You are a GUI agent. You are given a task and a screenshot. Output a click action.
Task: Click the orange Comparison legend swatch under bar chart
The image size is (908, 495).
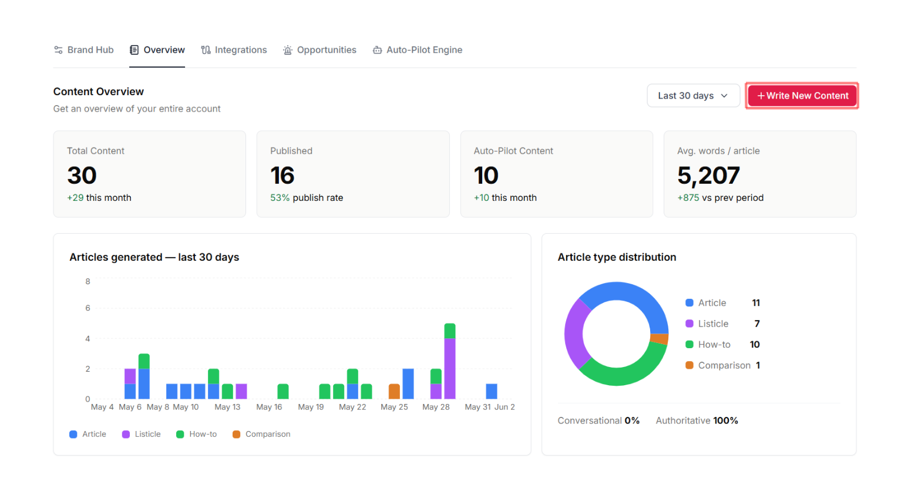237,435
